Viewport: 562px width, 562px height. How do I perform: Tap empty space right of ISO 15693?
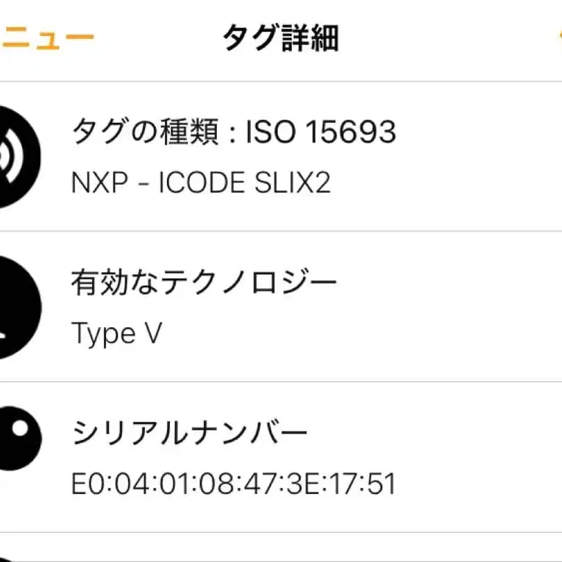click(478, 132)
